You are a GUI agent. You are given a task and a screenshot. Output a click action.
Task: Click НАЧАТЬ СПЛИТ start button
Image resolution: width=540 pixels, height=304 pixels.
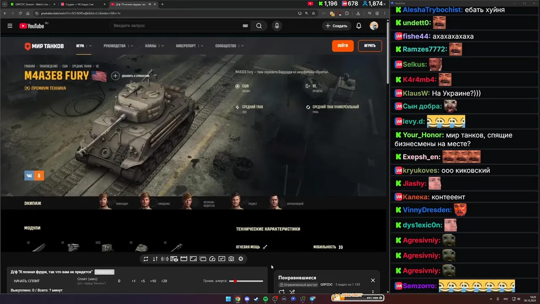pos(27,281)
